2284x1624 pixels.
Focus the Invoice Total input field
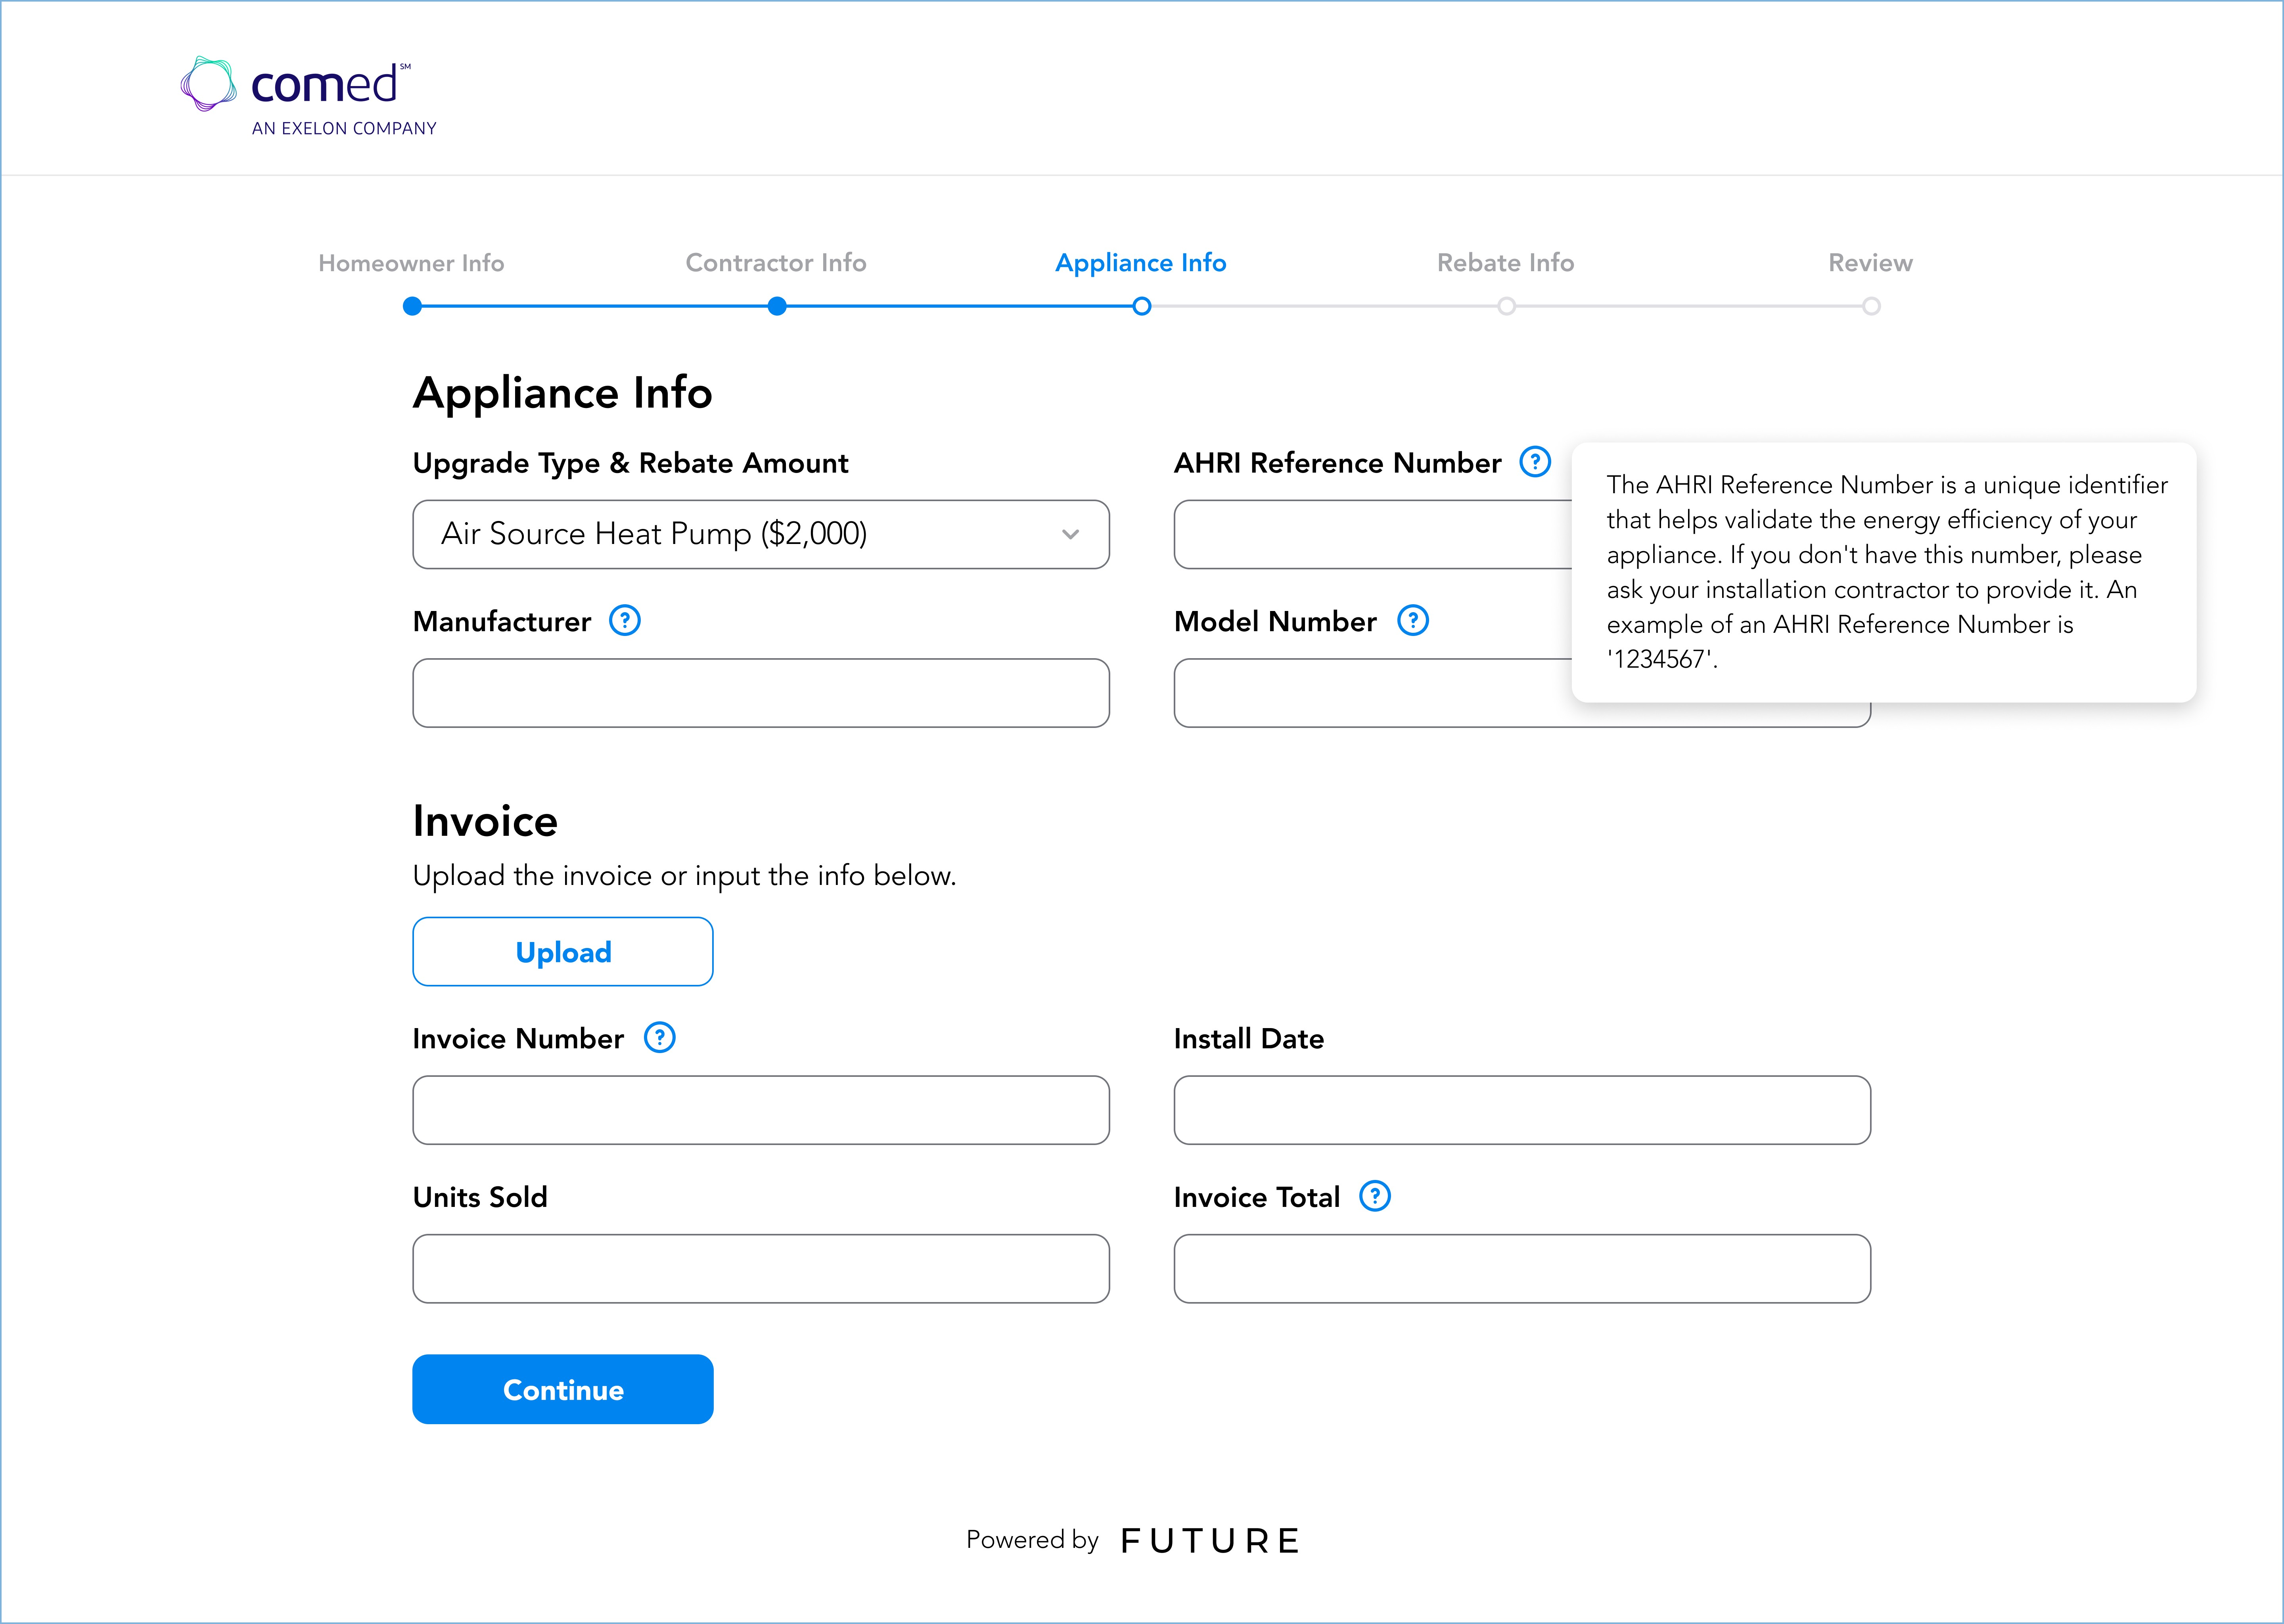coord(1521,1269)
